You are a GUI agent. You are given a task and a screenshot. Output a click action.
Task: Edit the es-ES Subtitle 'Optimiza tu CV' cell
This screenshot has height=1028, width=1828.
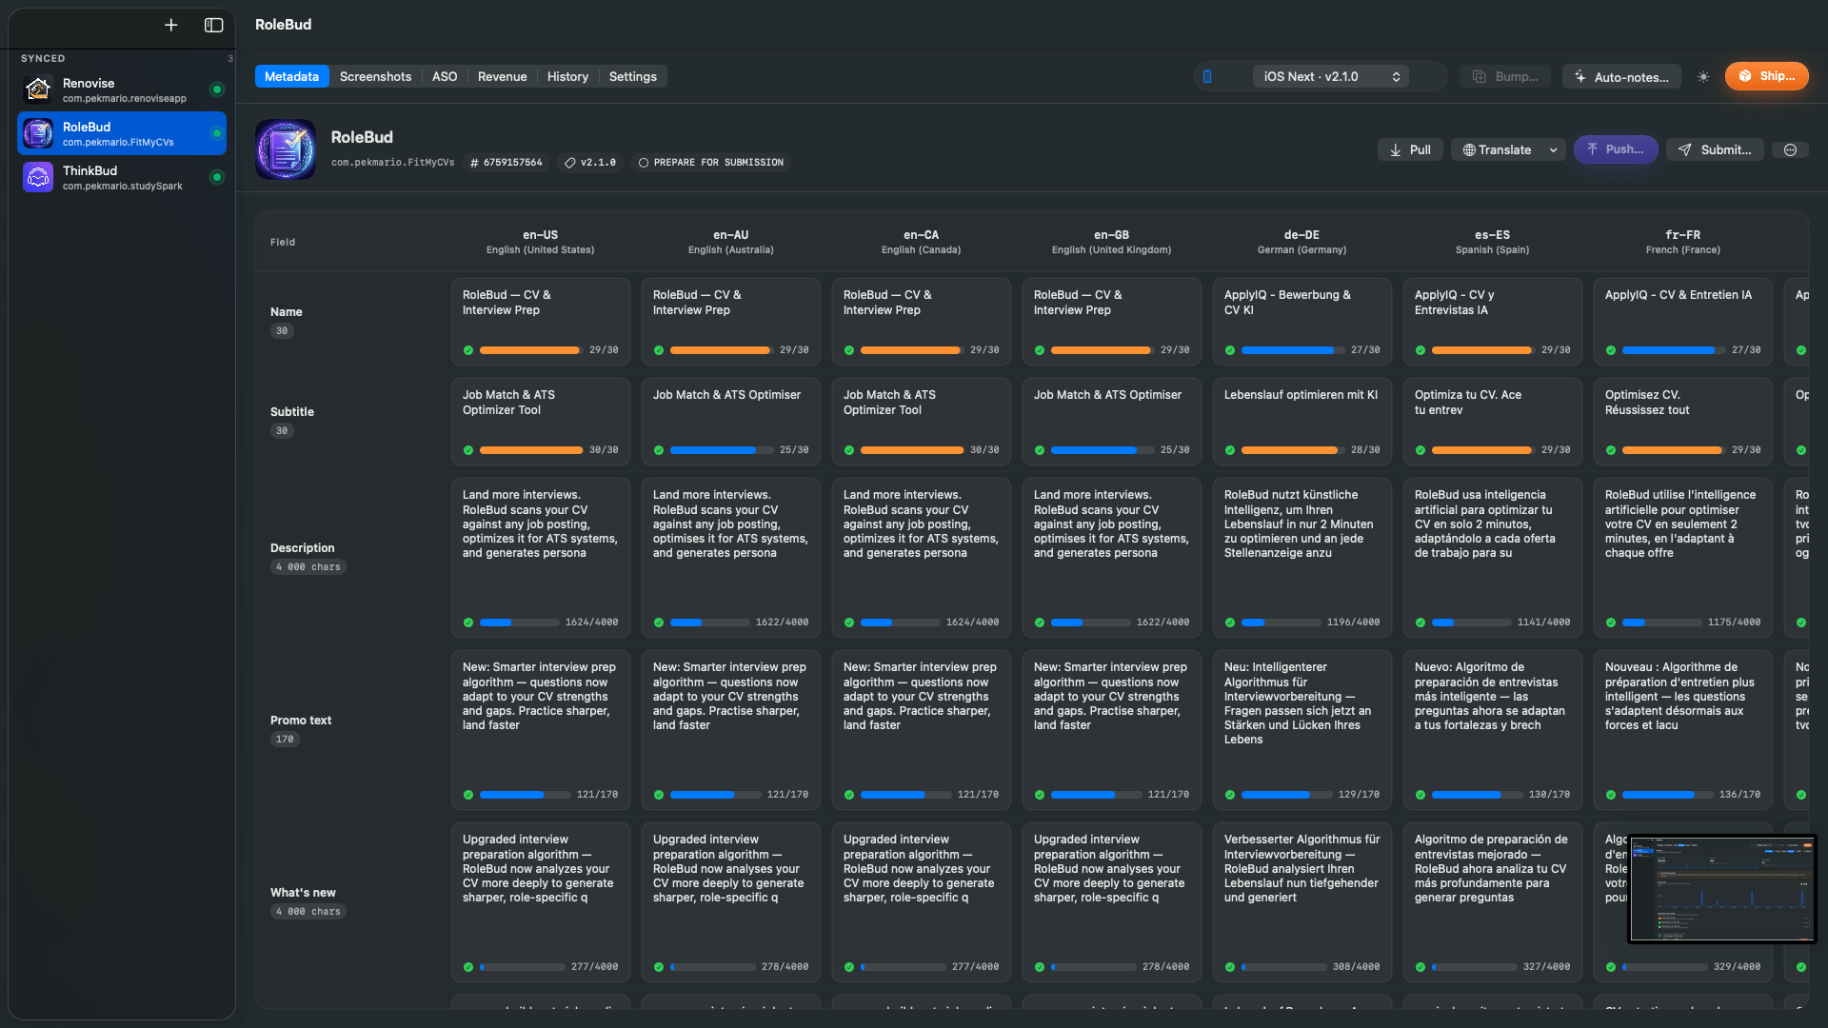coord(1492,422)
